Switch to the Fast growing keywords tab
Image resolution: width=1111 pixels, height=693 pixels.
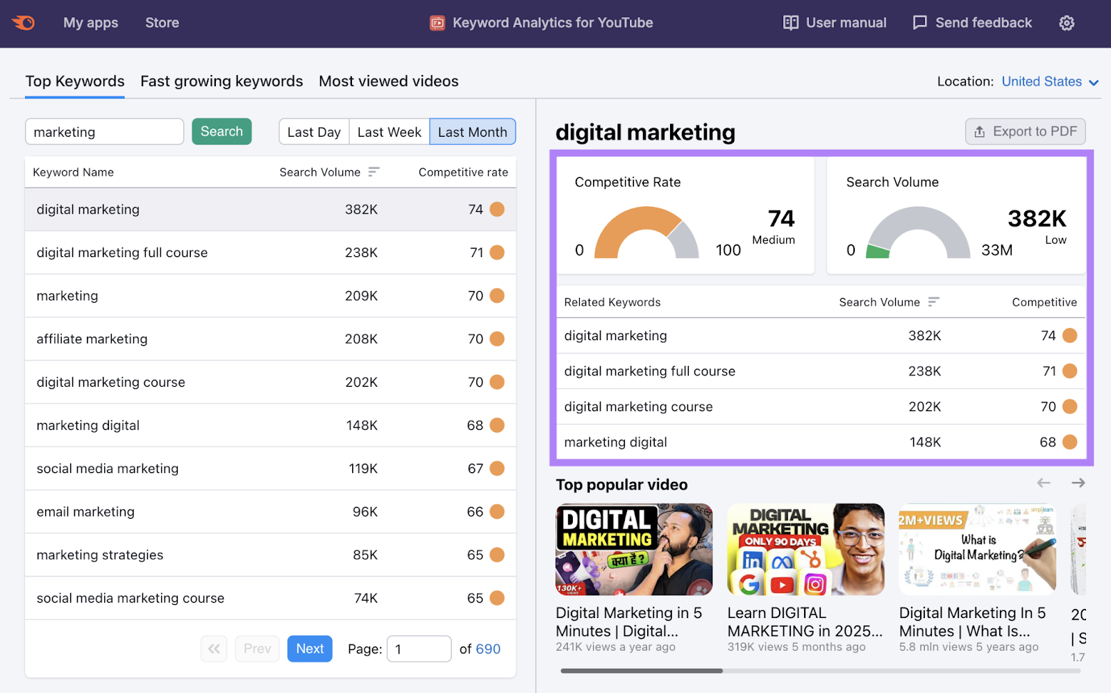(x=222, y=81)
